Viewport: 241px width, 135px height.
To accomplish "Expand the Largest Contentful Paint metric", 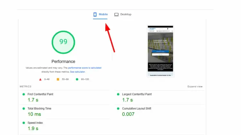I will pyautogui.click(x=137, y=94).
